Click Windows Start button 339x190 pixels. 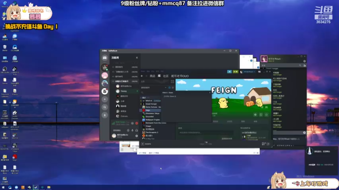[3, 187]
